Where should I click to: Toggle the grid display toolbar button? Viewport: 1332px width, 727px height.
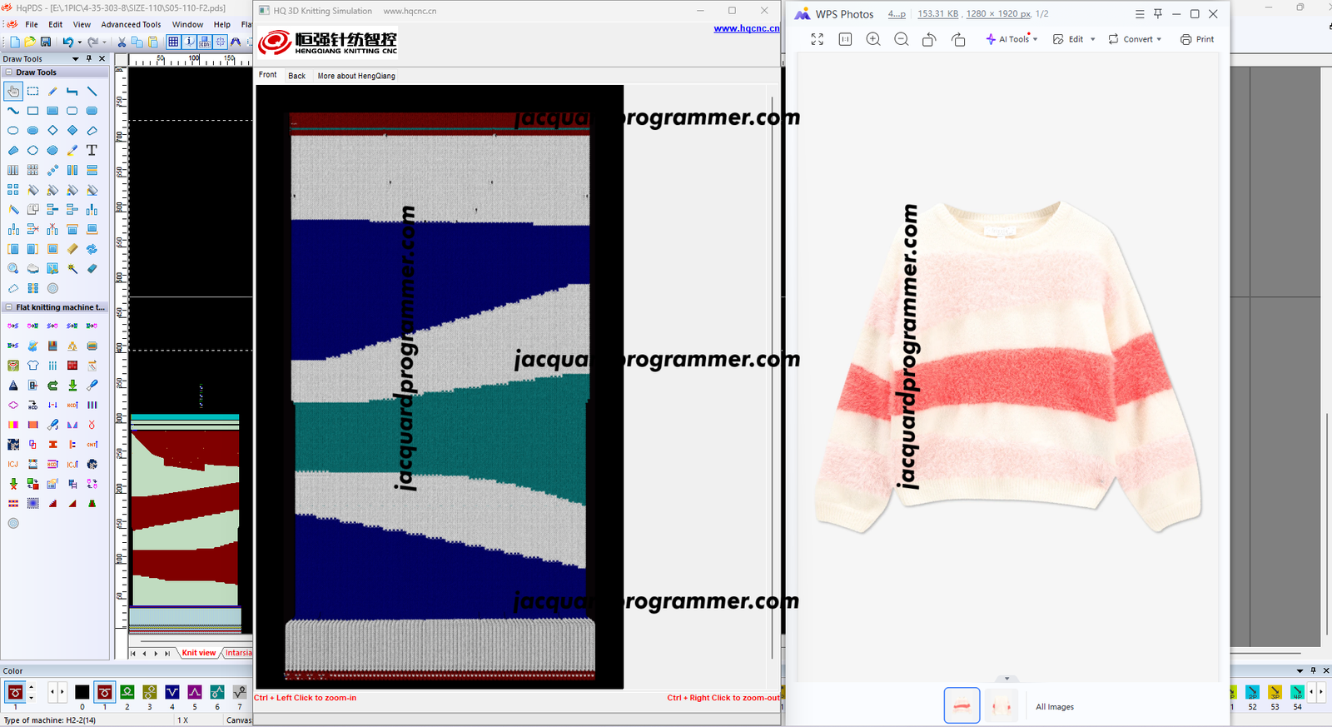173,42
